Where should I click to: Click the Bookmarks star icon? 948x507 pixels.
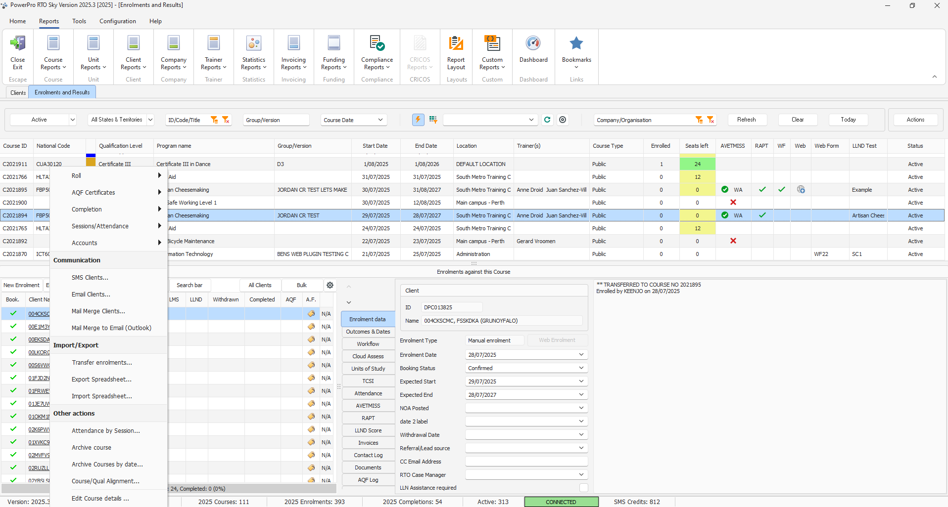[x=576, y=43]
